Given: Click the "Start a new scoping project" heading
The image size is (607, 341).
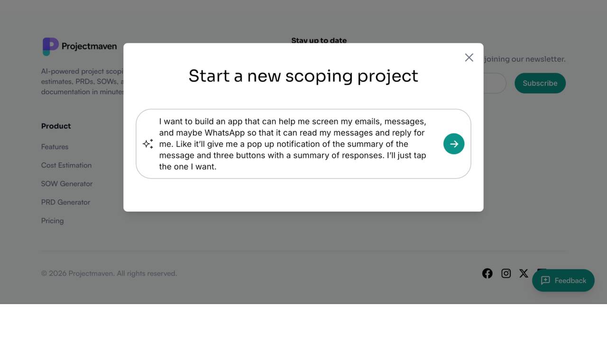Looking at the screenshot, I should (x=303, y=76).
